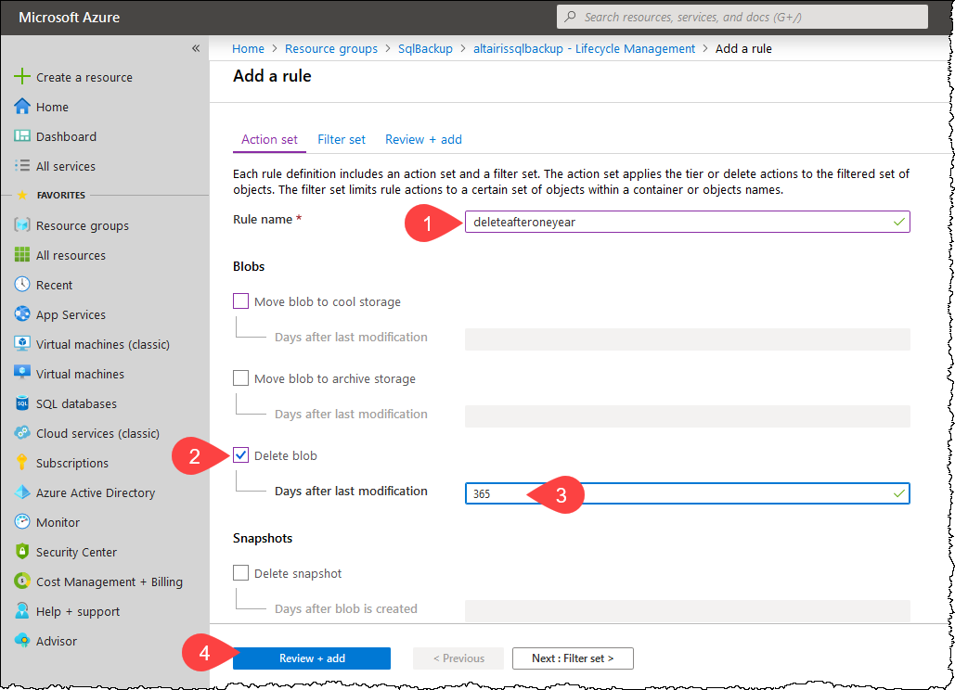Select Monitor in favorites

pyautogui.click(x=58, y=522)
